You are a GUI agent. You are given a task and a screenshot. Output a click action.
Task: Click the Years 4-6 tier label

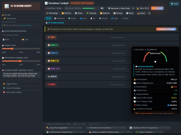(53, 53)
